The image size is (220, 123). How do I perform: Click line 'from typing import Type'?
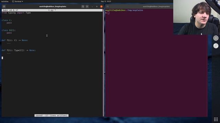pyautogui.click(x=16, y=13)
